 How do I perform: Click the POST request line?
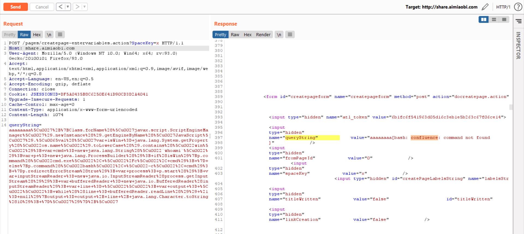[x=96, y=43]
